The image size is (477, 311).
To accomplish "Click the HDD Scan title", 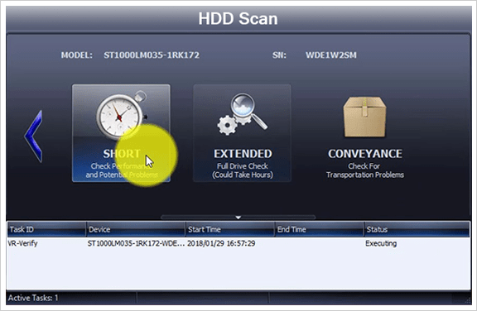I will pyautogui.click(x=238, y=19).
